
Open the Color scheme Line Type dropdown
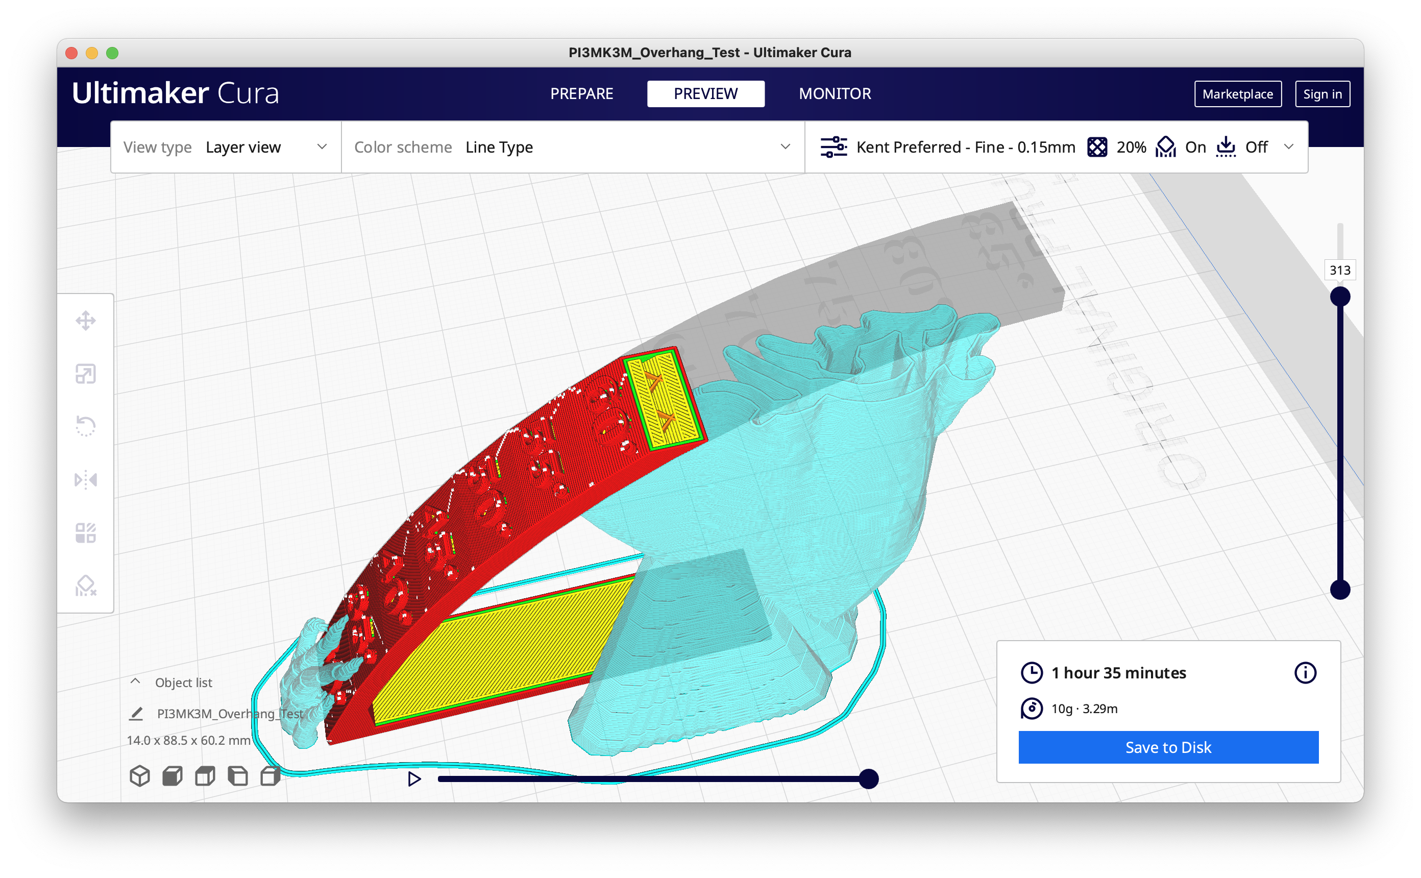coord(572,148)
